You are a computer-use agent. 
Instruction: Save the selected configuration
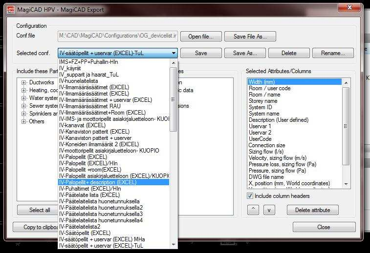pyautogui.click(x=201, y=53)
